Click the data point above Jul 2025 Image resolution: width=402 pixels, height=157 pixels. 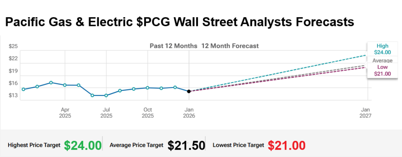pyautogui.click(x=106, y=95)
